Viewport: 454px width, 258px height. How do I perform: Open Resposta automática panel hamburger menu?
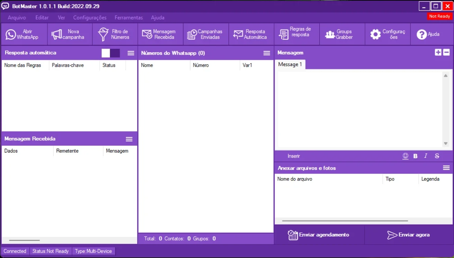point(131,53)
